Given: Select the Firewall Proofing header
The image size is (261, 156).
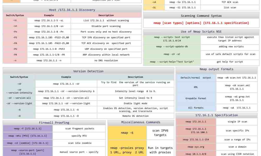Looking at the screenshot, I should 54,122.
